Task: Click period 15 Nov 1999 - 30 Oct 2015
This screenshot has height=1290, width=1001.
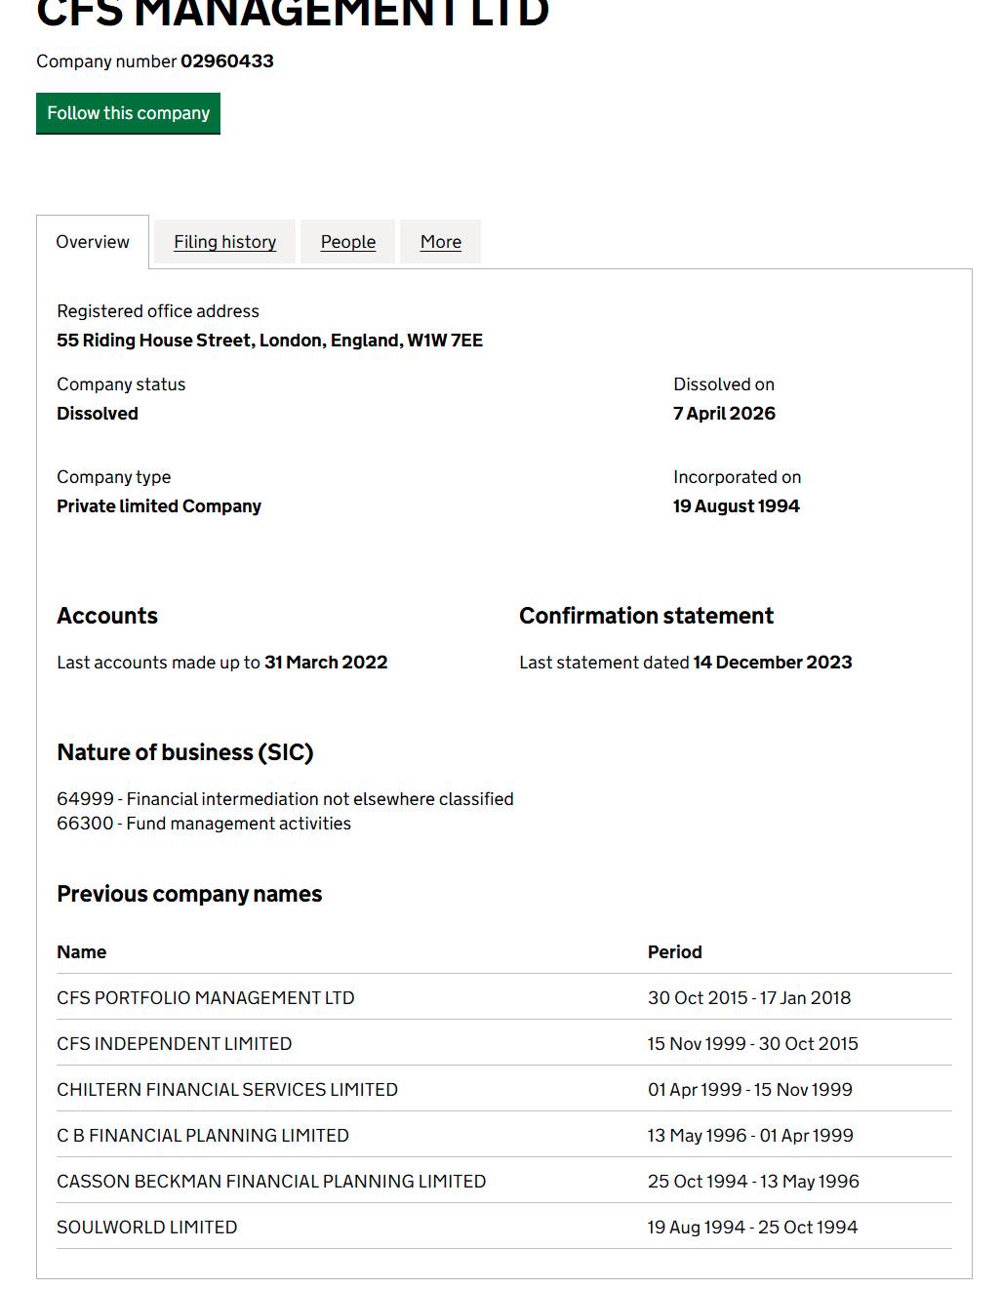Action: (x=753, y=1044)
